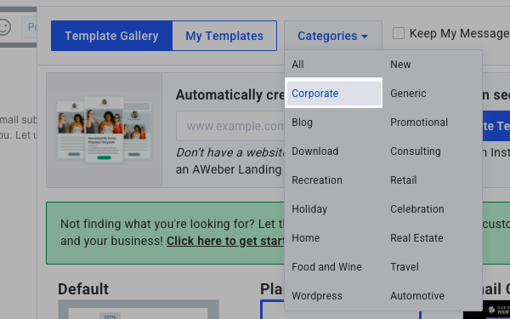Click the emoji smiley icon
Screen dimensions: 510x319
[x=4, y=27]
